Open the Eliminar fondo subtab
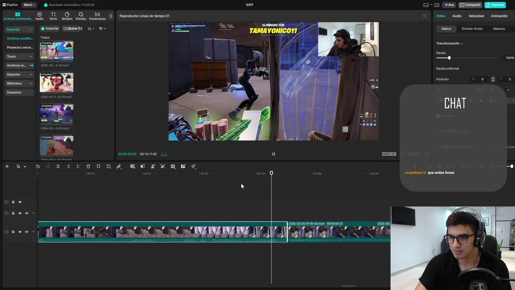 click(472, 29)
